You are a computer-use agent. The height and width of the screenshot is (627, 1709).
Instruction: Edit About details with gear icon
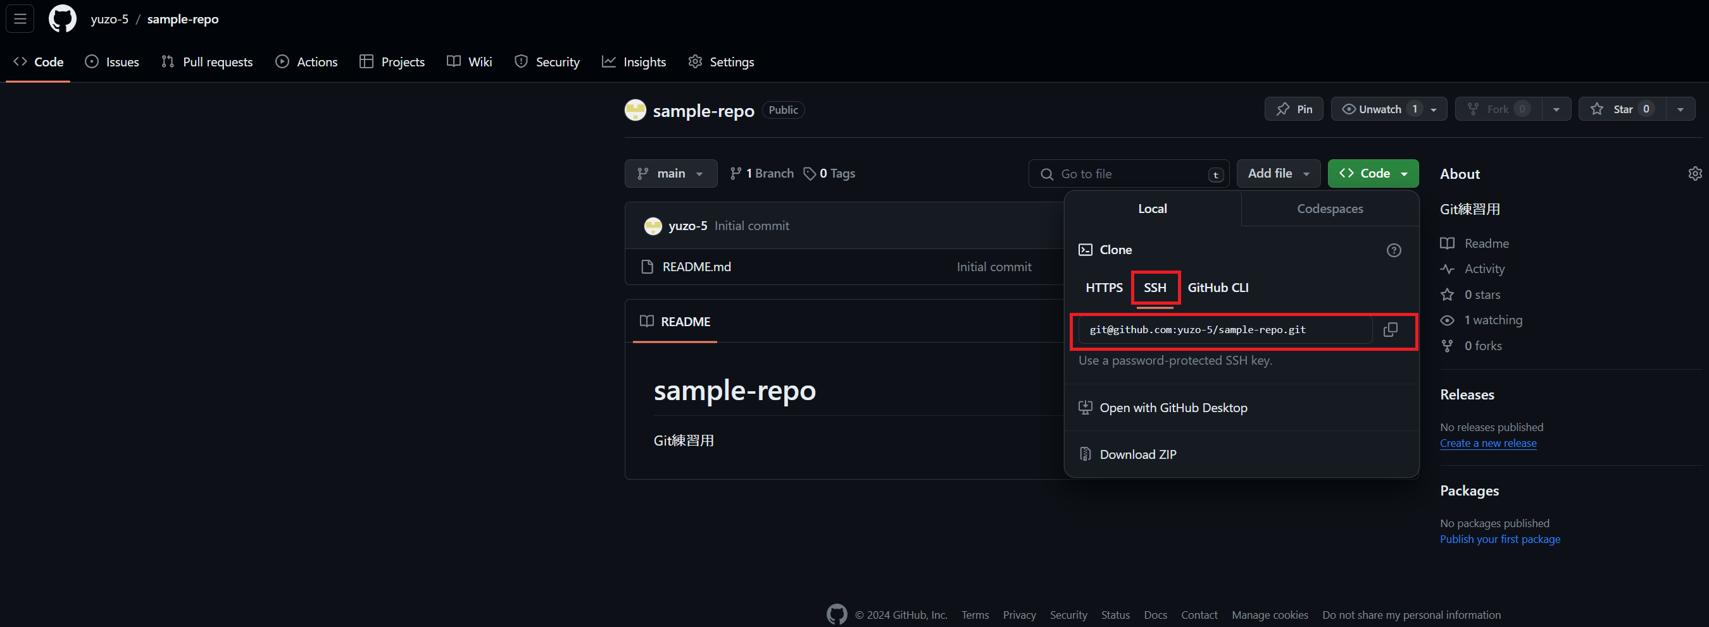(1694, 174)
